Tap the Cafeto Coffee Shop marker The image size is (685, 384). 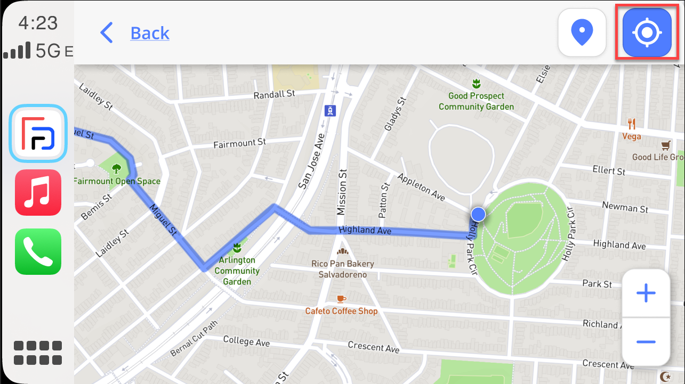[x=341, y=299]
